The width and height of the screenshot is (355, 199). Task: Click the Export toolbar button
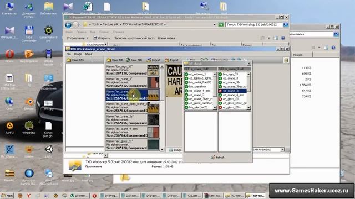point(171,60)
